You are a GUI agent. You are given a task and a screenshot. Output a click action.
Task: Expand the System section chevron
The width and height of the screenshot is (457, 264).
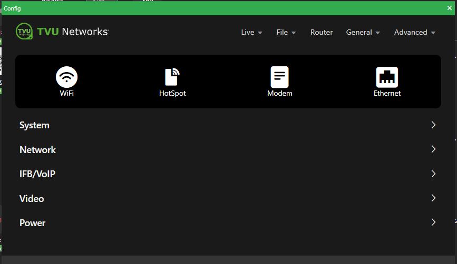[433, 125]
